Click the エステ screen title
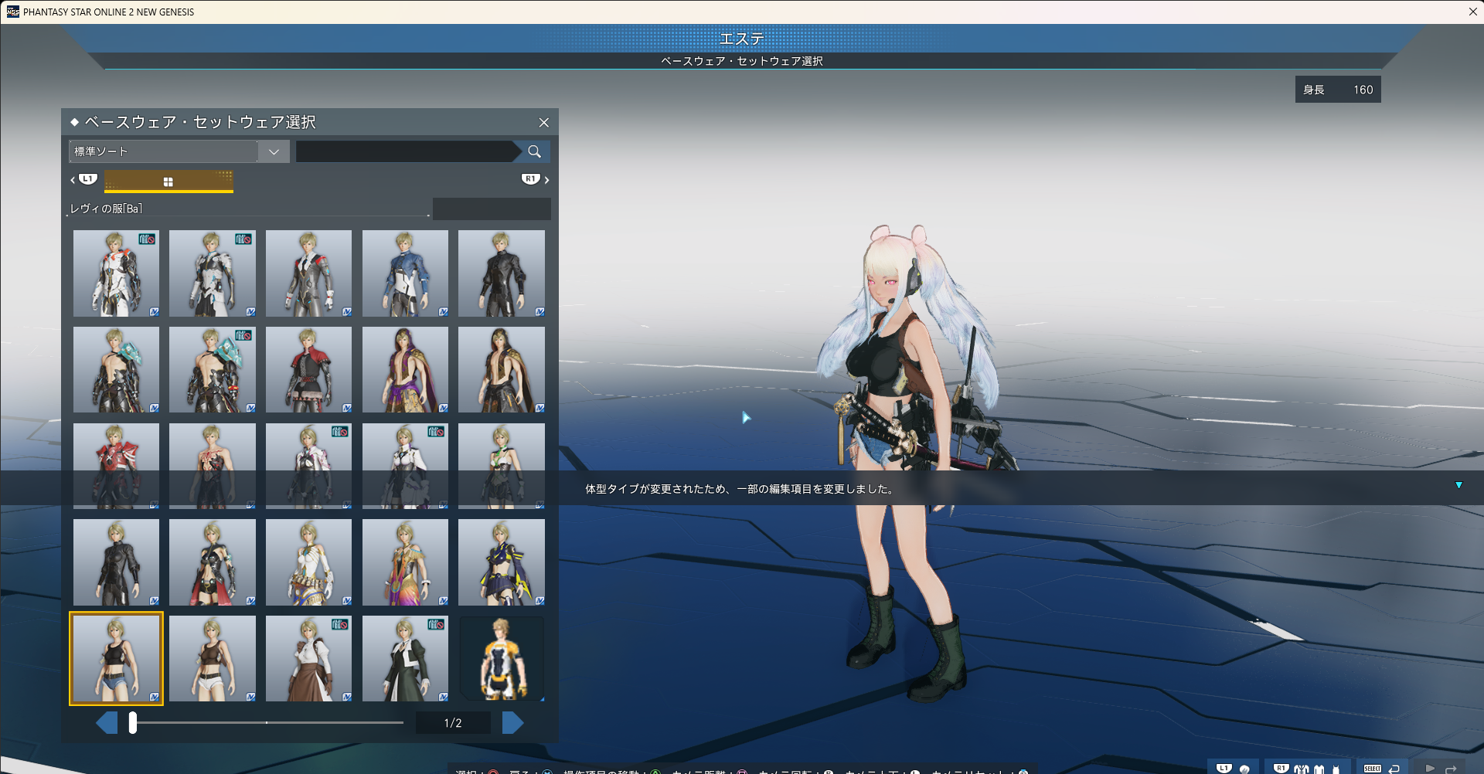This screenshot has height=774, width=1484. (742, 39)
